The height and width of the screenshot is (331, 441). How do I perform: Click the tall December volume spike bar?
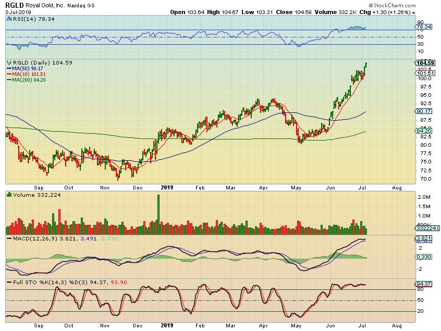pyautogui.click(x=158, y=214)
